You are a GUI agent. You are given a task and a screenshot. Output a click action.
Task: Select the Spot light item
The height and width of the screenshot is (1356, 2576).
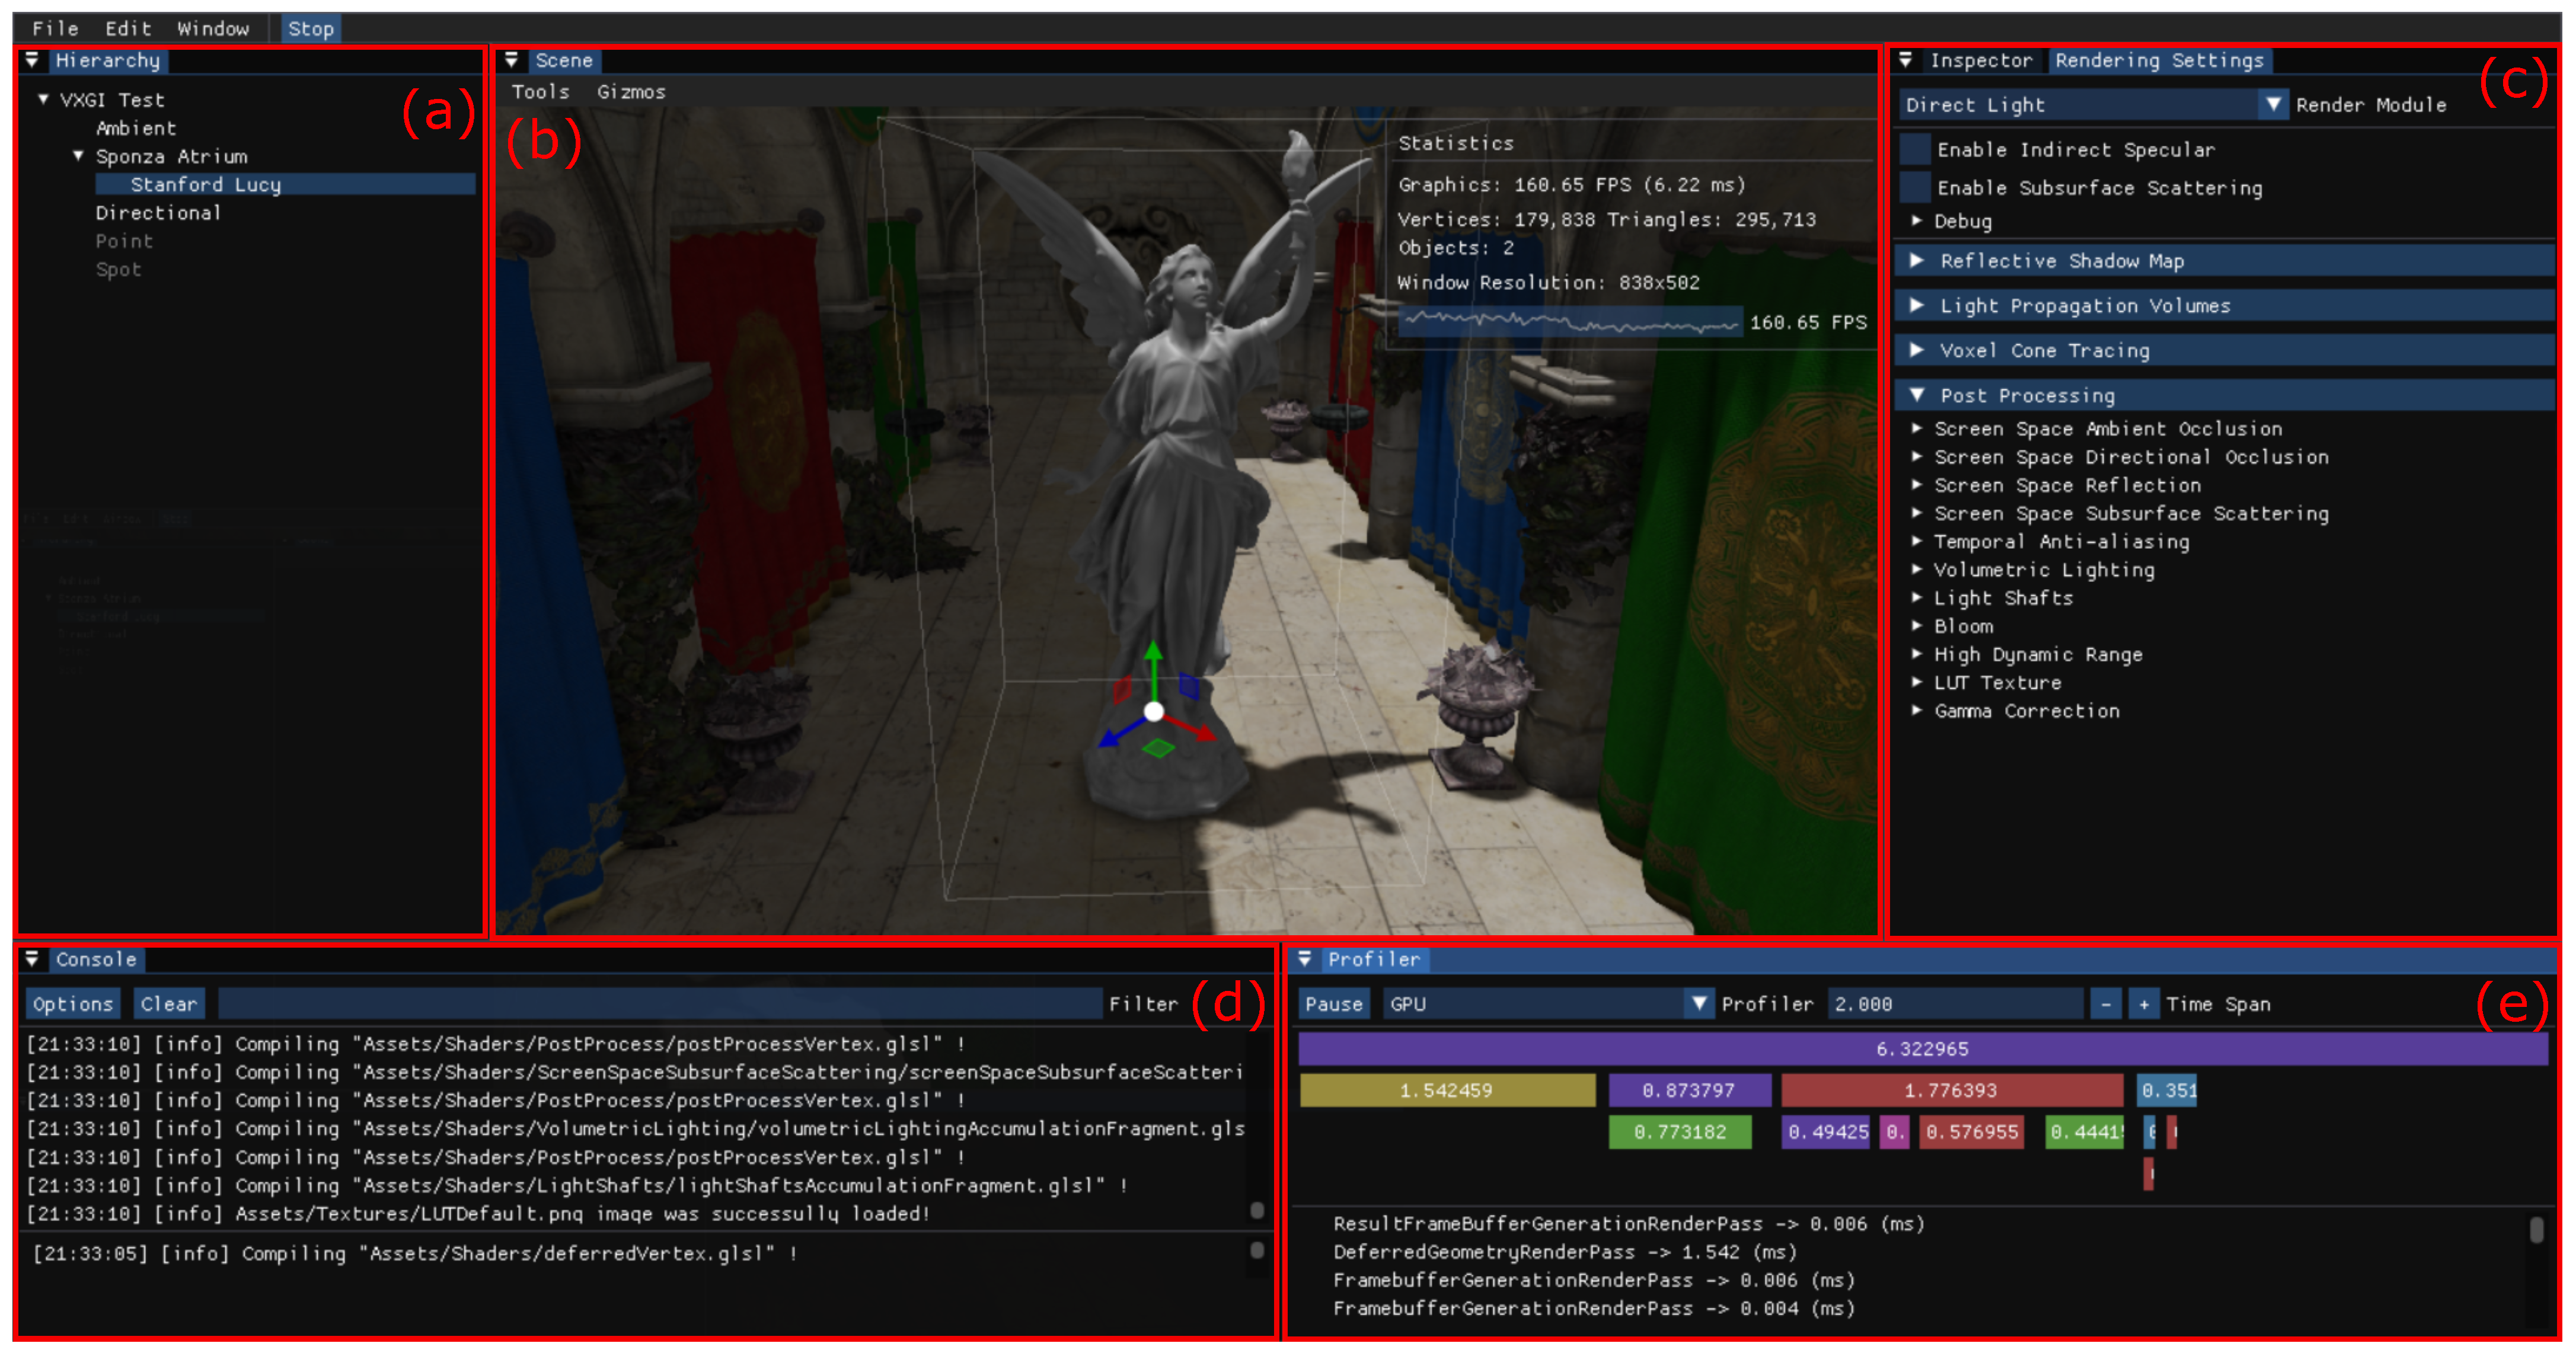[x=118, y=269]
